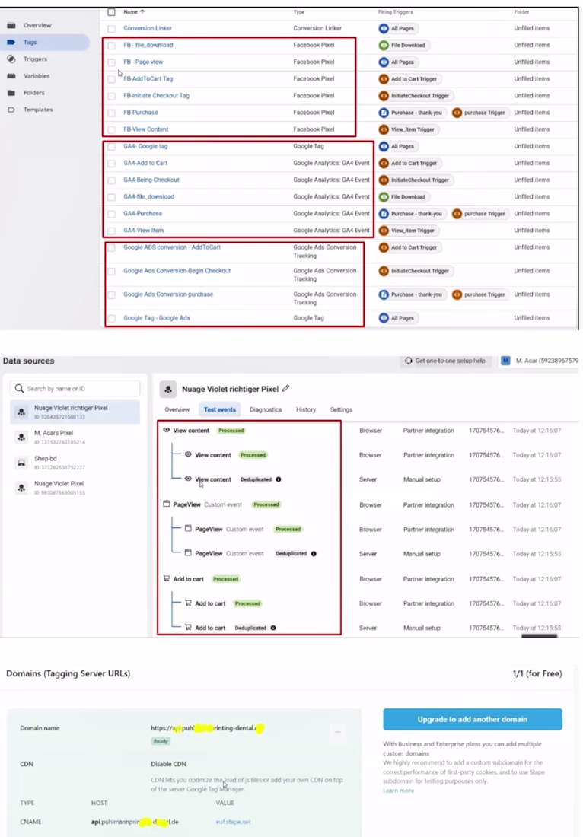Open purchase Trigger chip in FB-Purchase row
583x837 pixels.
pos(479,113)
